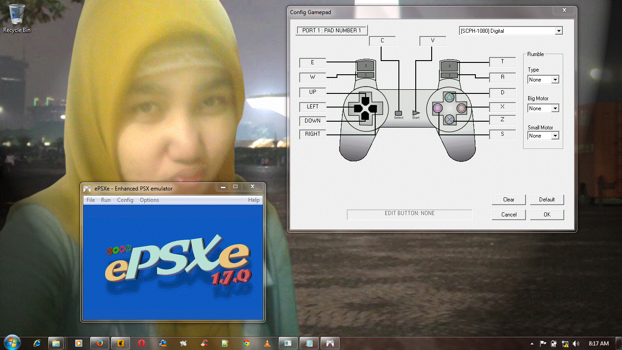Click the ePSXe 1.7.0 logo splash image
Screen dimensions: 622x350
[x=173, y=262]
